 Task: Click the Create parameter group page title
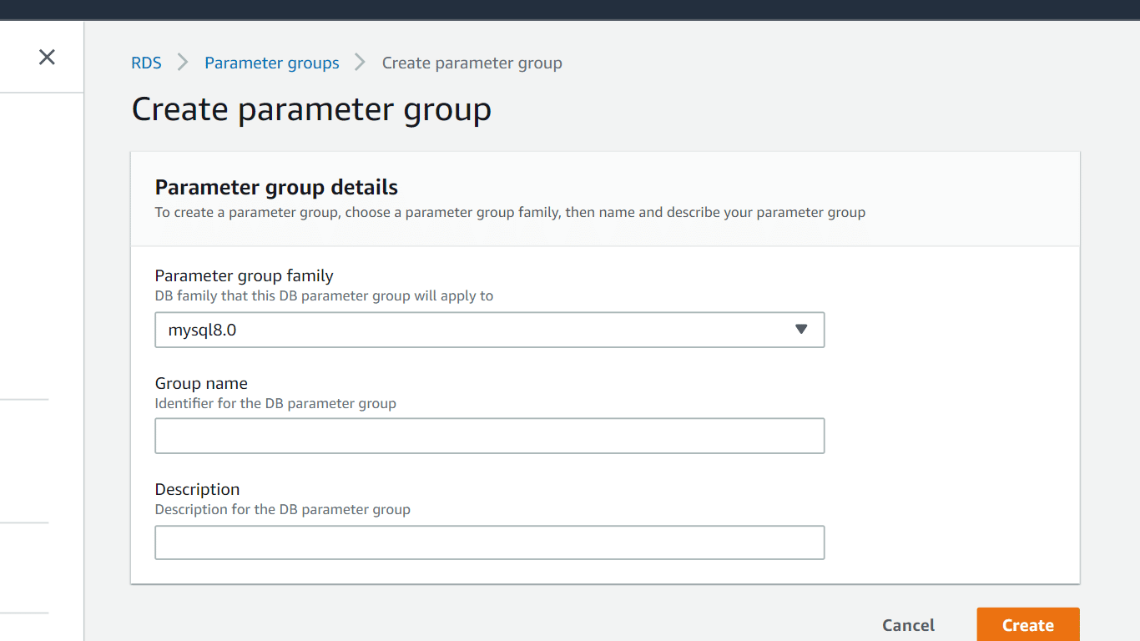coord(310,109)
